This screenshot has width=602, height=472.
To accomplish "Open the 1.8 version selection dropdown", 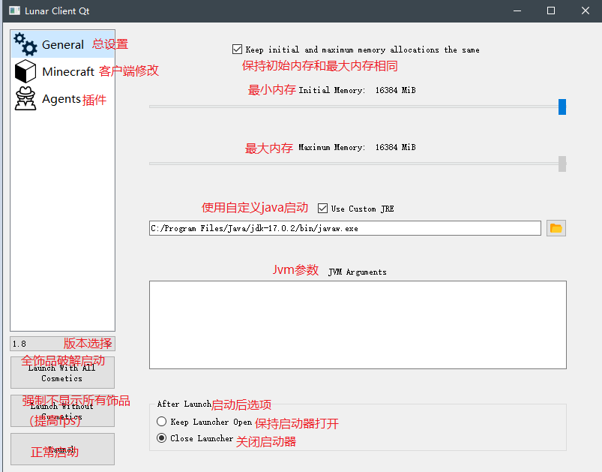I will tap(62, 344).
